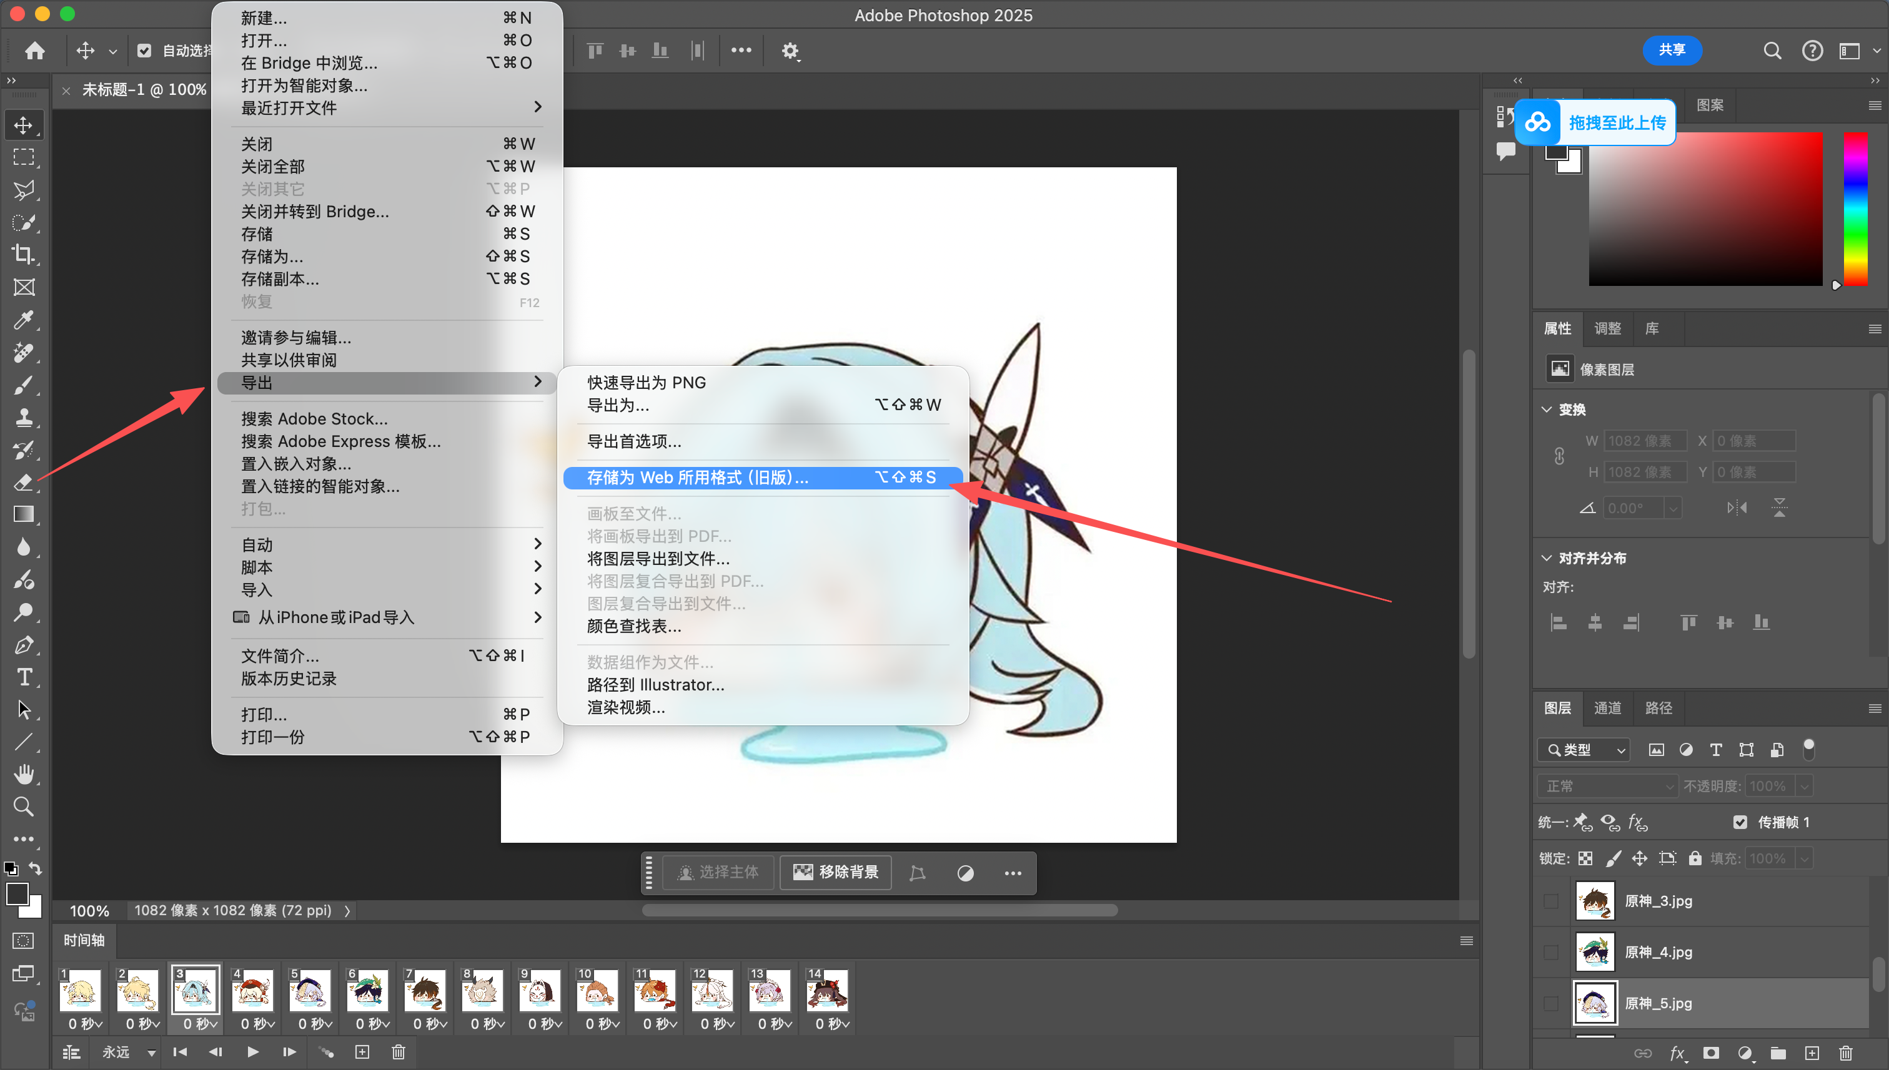Collapse the 变换 section

pyautogui.click(x=1546, y=410)
